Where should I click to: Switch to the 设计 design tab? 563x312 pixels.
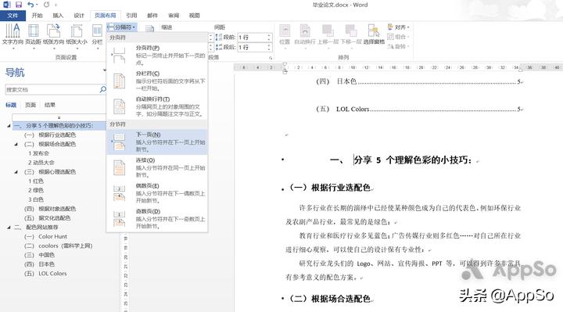coord(79,16)
